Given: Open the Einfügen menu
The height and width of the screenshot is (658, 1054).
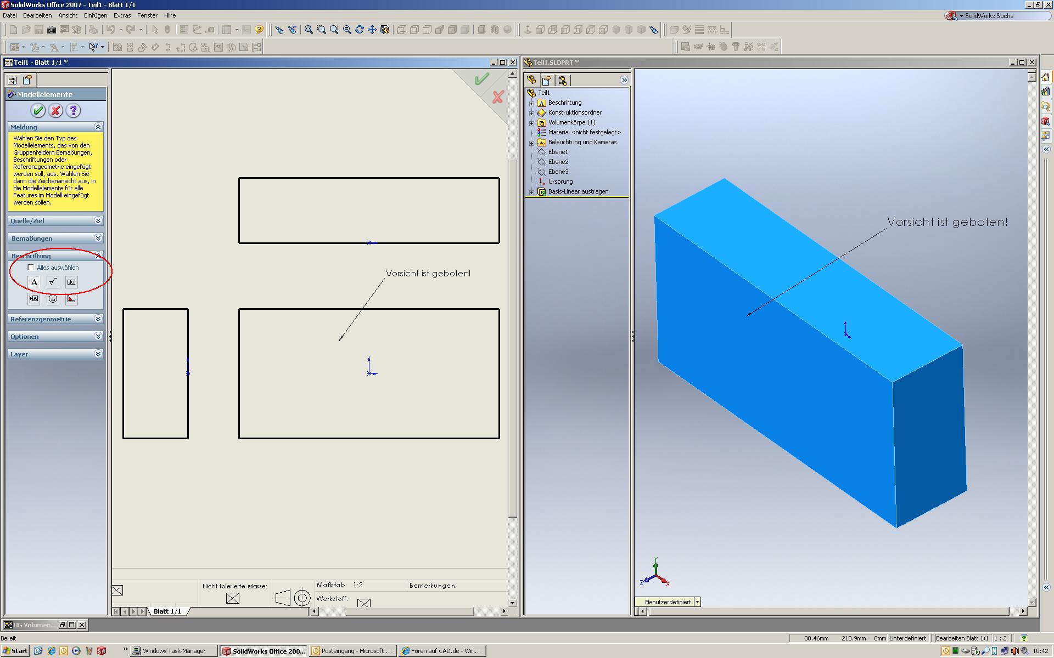Looking at the screenshot, I should pyautogui.click(x=95, y=15).
